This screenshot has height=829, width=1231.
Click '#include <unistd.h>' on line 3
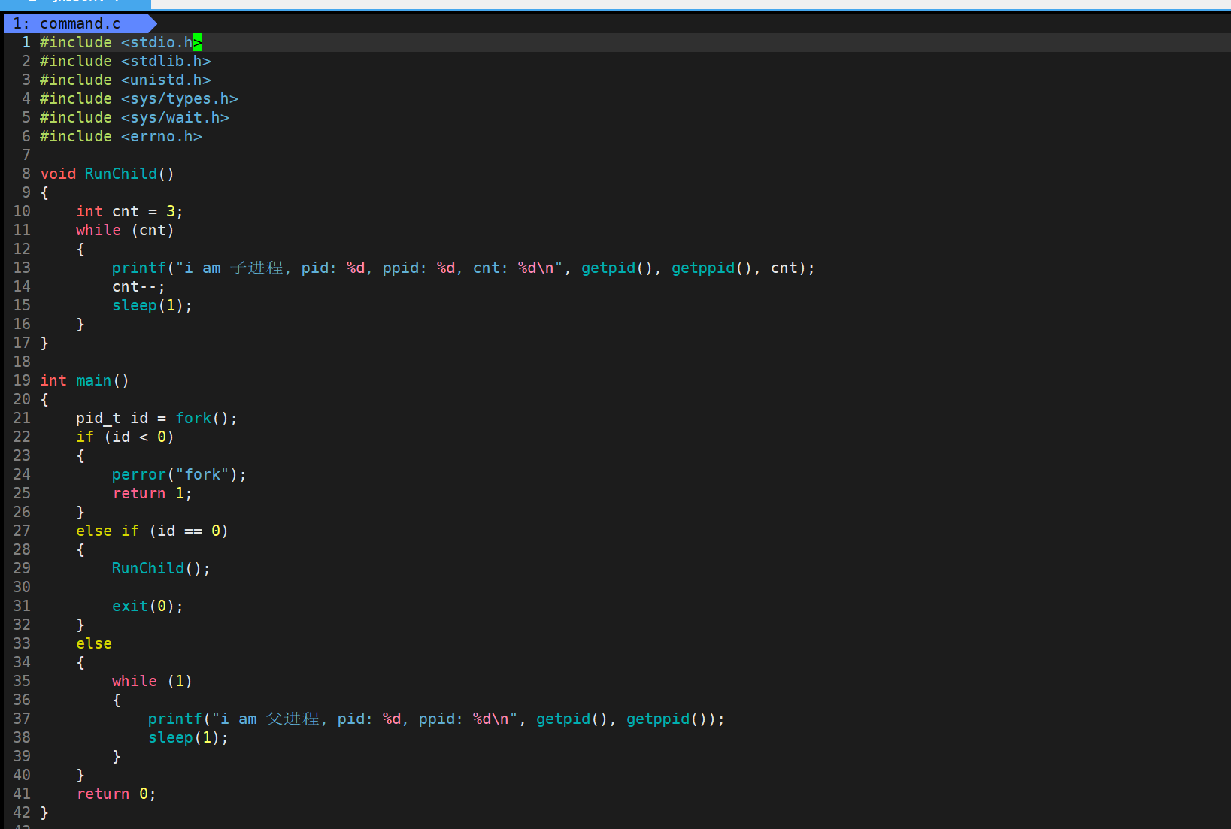pyautogui.click(x=126, y=80)
